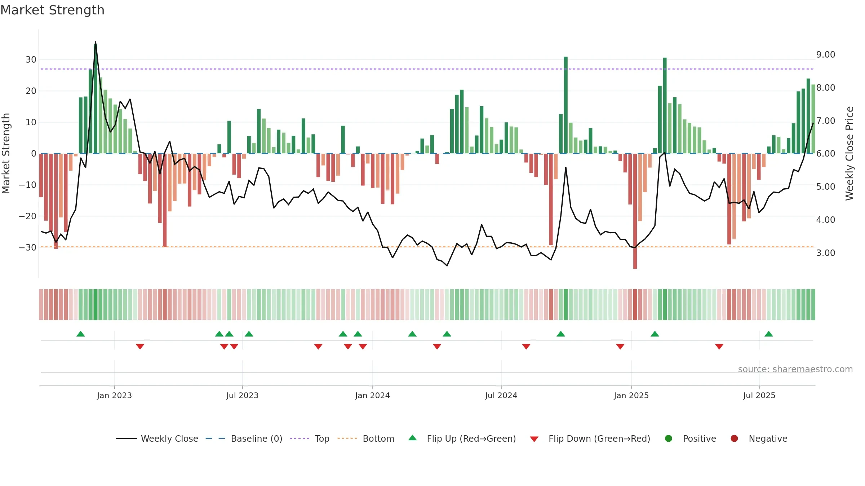
Task: Click the green triangle icon in the legend
Action: [x=413, y=438]
